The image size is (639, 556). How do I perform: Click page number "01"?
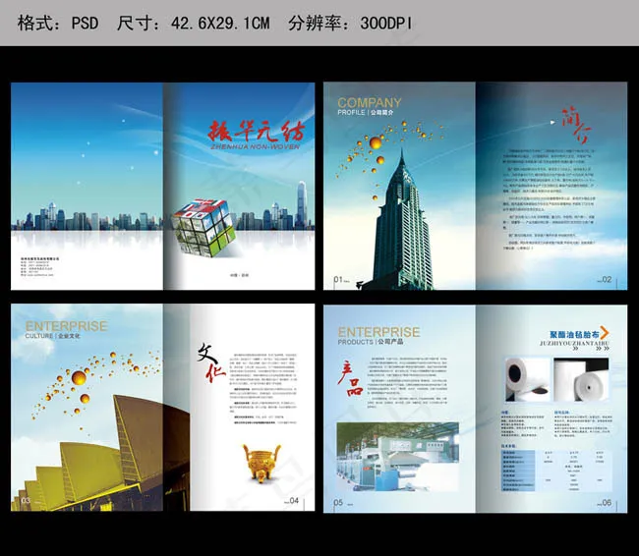pyautogui.click(x=338, y=279)
